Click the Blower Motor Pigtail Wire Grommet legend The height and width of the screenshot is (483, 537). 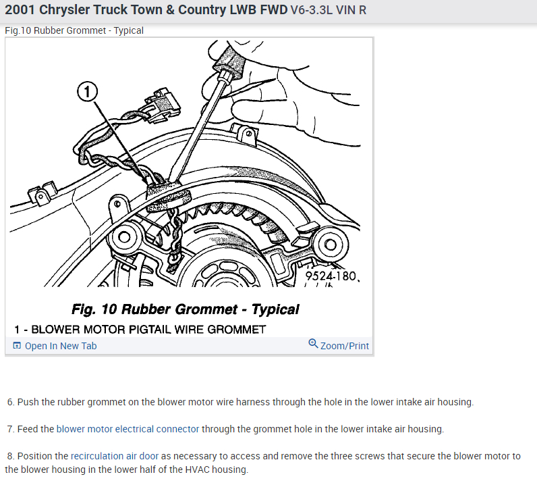point(140,330)
